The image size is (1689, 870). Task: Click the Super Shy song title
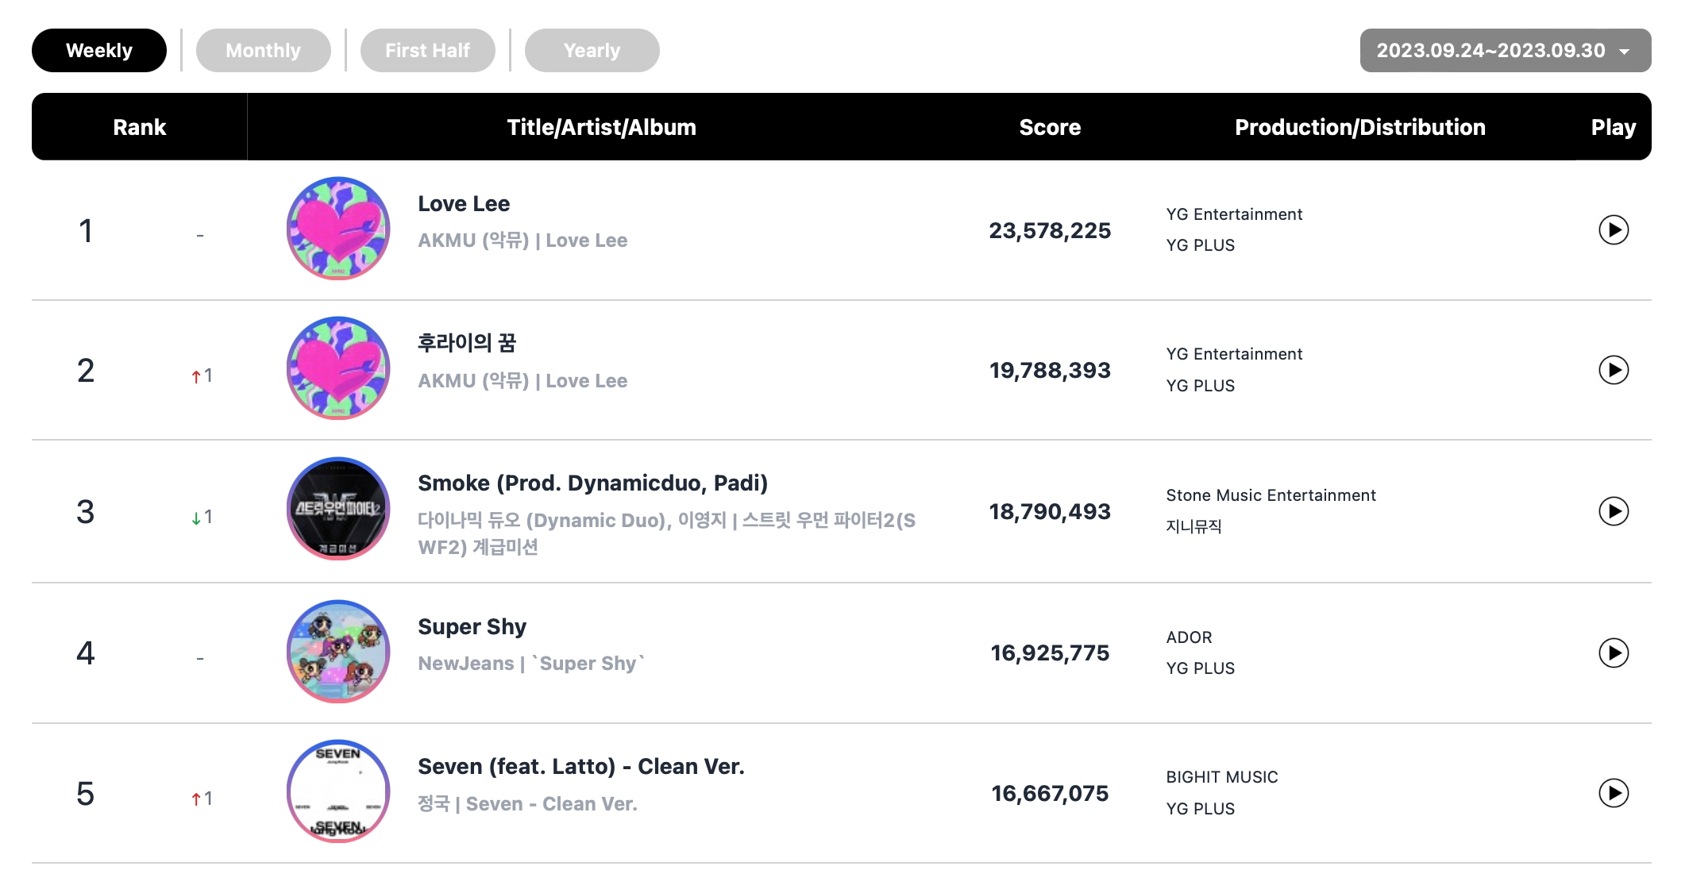click(x=472, y=627)
